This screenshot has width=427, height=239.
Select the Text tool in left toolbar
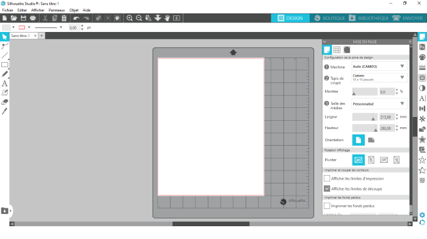4,84
